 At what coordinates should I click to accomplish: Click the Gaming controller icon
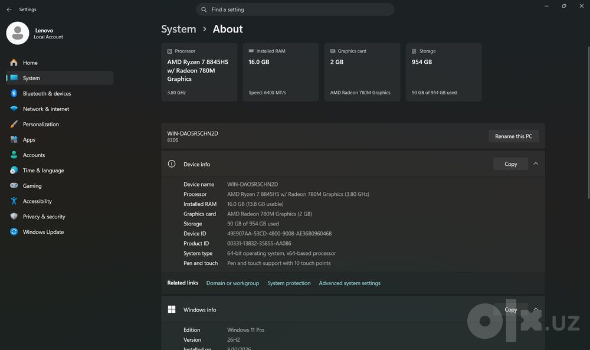[14, 185]
